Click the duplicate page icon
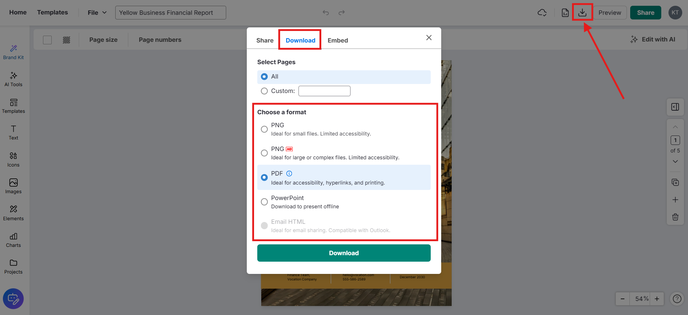Screen dimensions: 688x315 point(675,182)
